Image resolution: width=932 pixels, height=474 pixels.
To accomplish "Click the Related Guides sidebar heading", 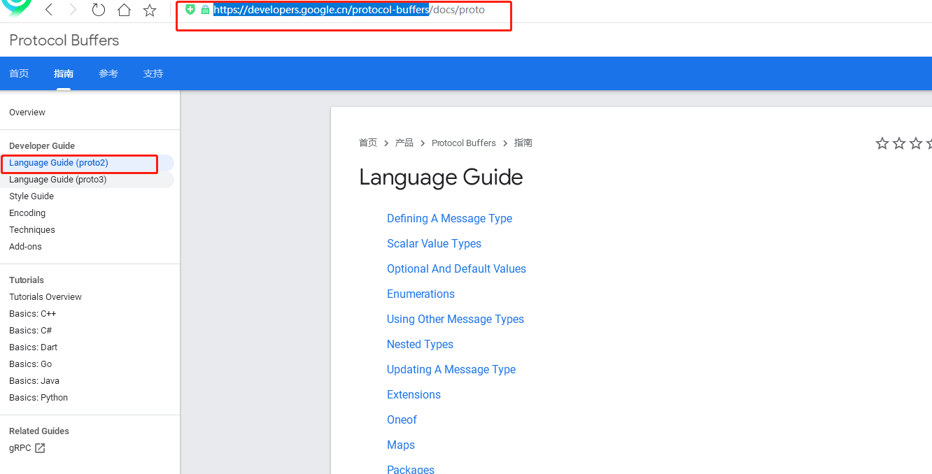I will click(x=39, y=431).
